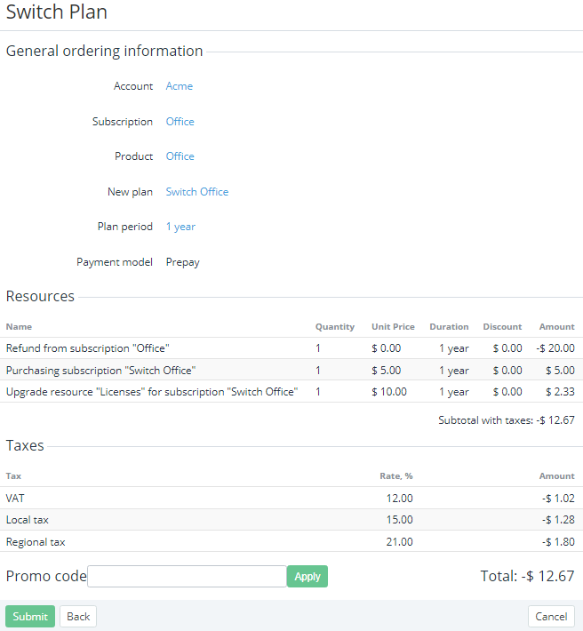Click the VAT tax row

tap(16, 499)
